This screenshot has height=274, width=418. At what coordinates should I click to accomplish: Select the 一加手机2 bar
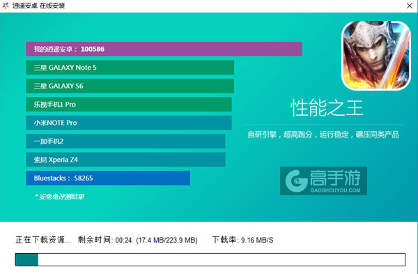pyautogui.click(x=125, y=141)
